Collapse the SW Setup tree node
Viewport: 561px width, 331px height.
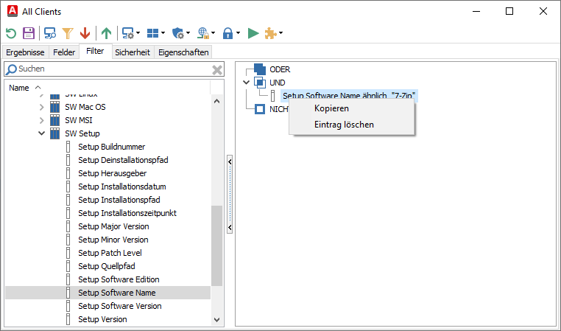point(41,133)
